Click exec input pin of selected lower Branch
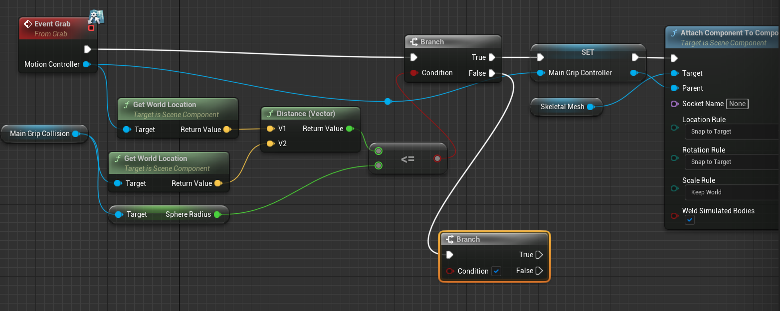This screenshot has width=780, height=311. point(449,255)
